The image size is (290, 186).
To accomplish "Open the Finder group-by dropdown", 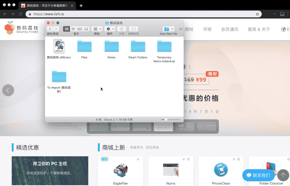I will [97, 29].
